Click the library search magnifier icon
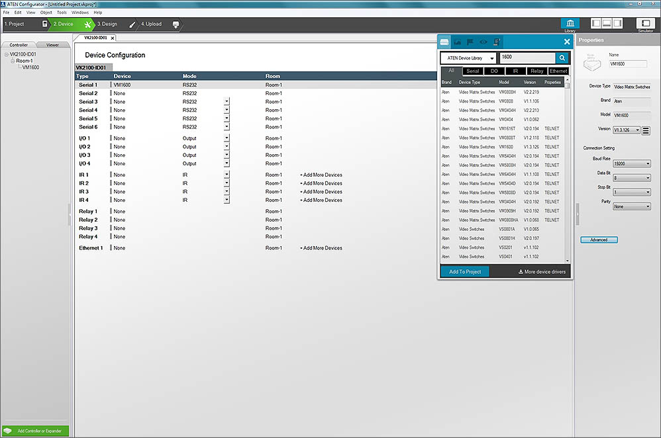 click(x=562, y=58)
